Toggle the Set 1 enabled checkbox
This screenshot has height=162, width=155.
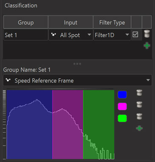pos(135,34)
